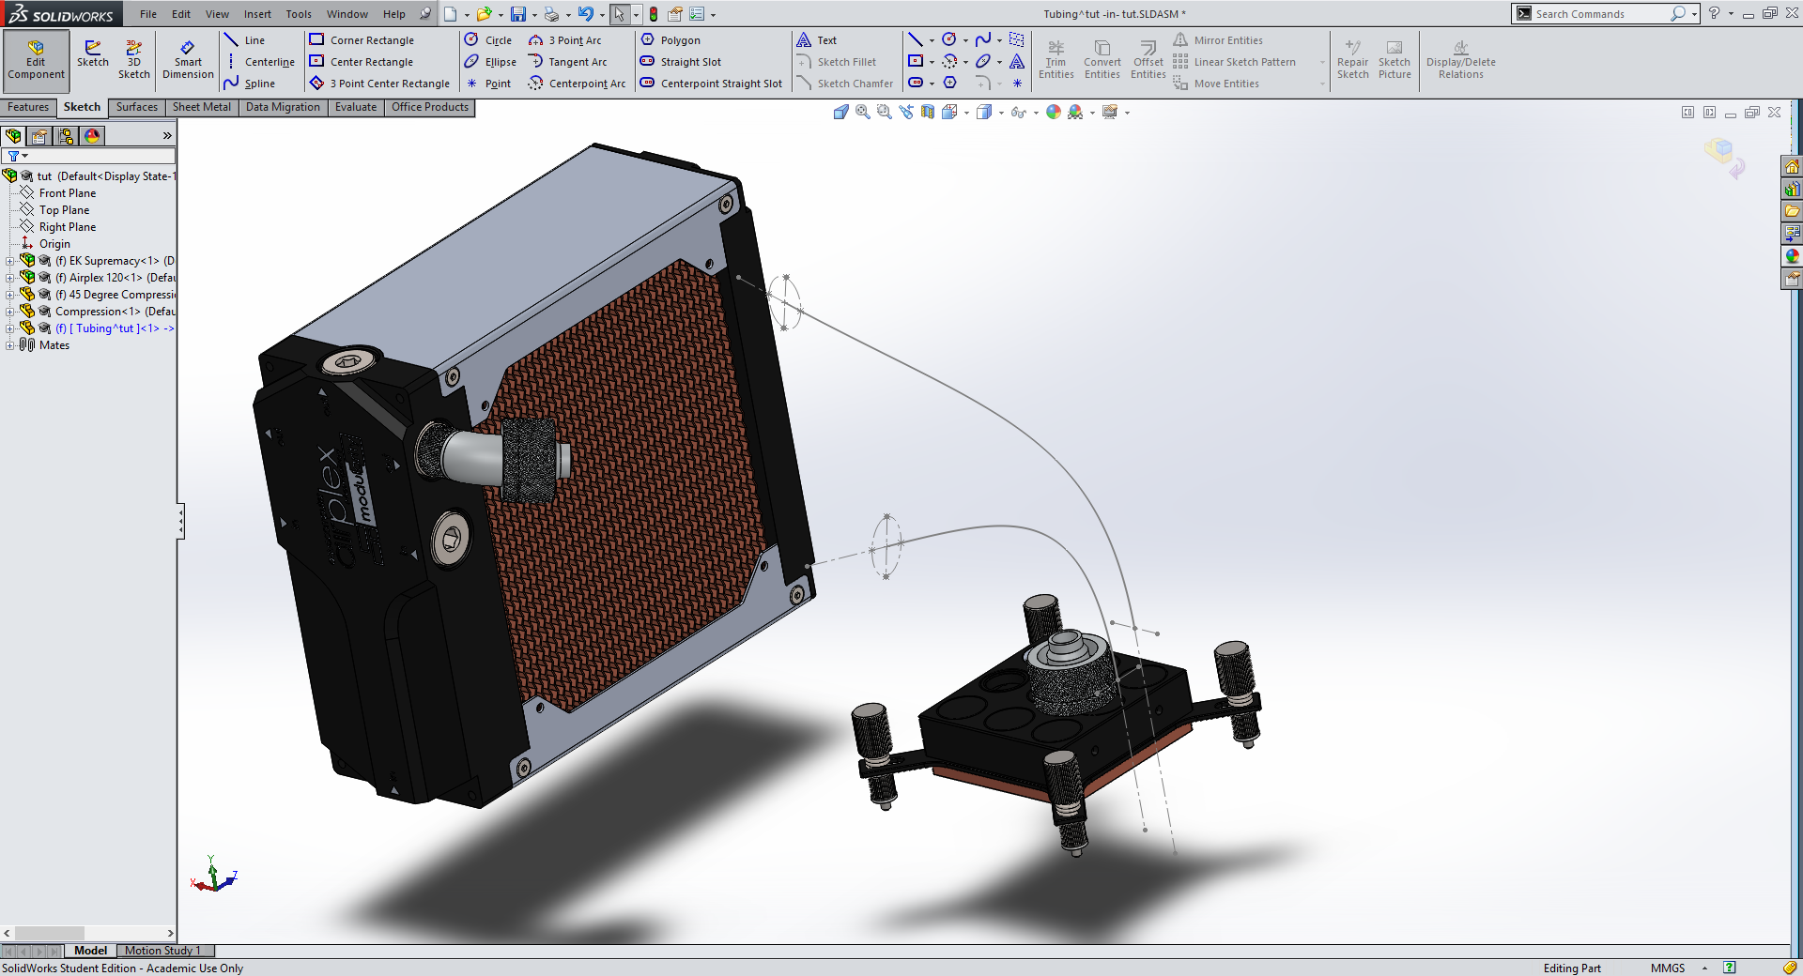Pick the Center Rectangle tool
Viewport: 1803px width, 976px height.
[x=362, y=62]
